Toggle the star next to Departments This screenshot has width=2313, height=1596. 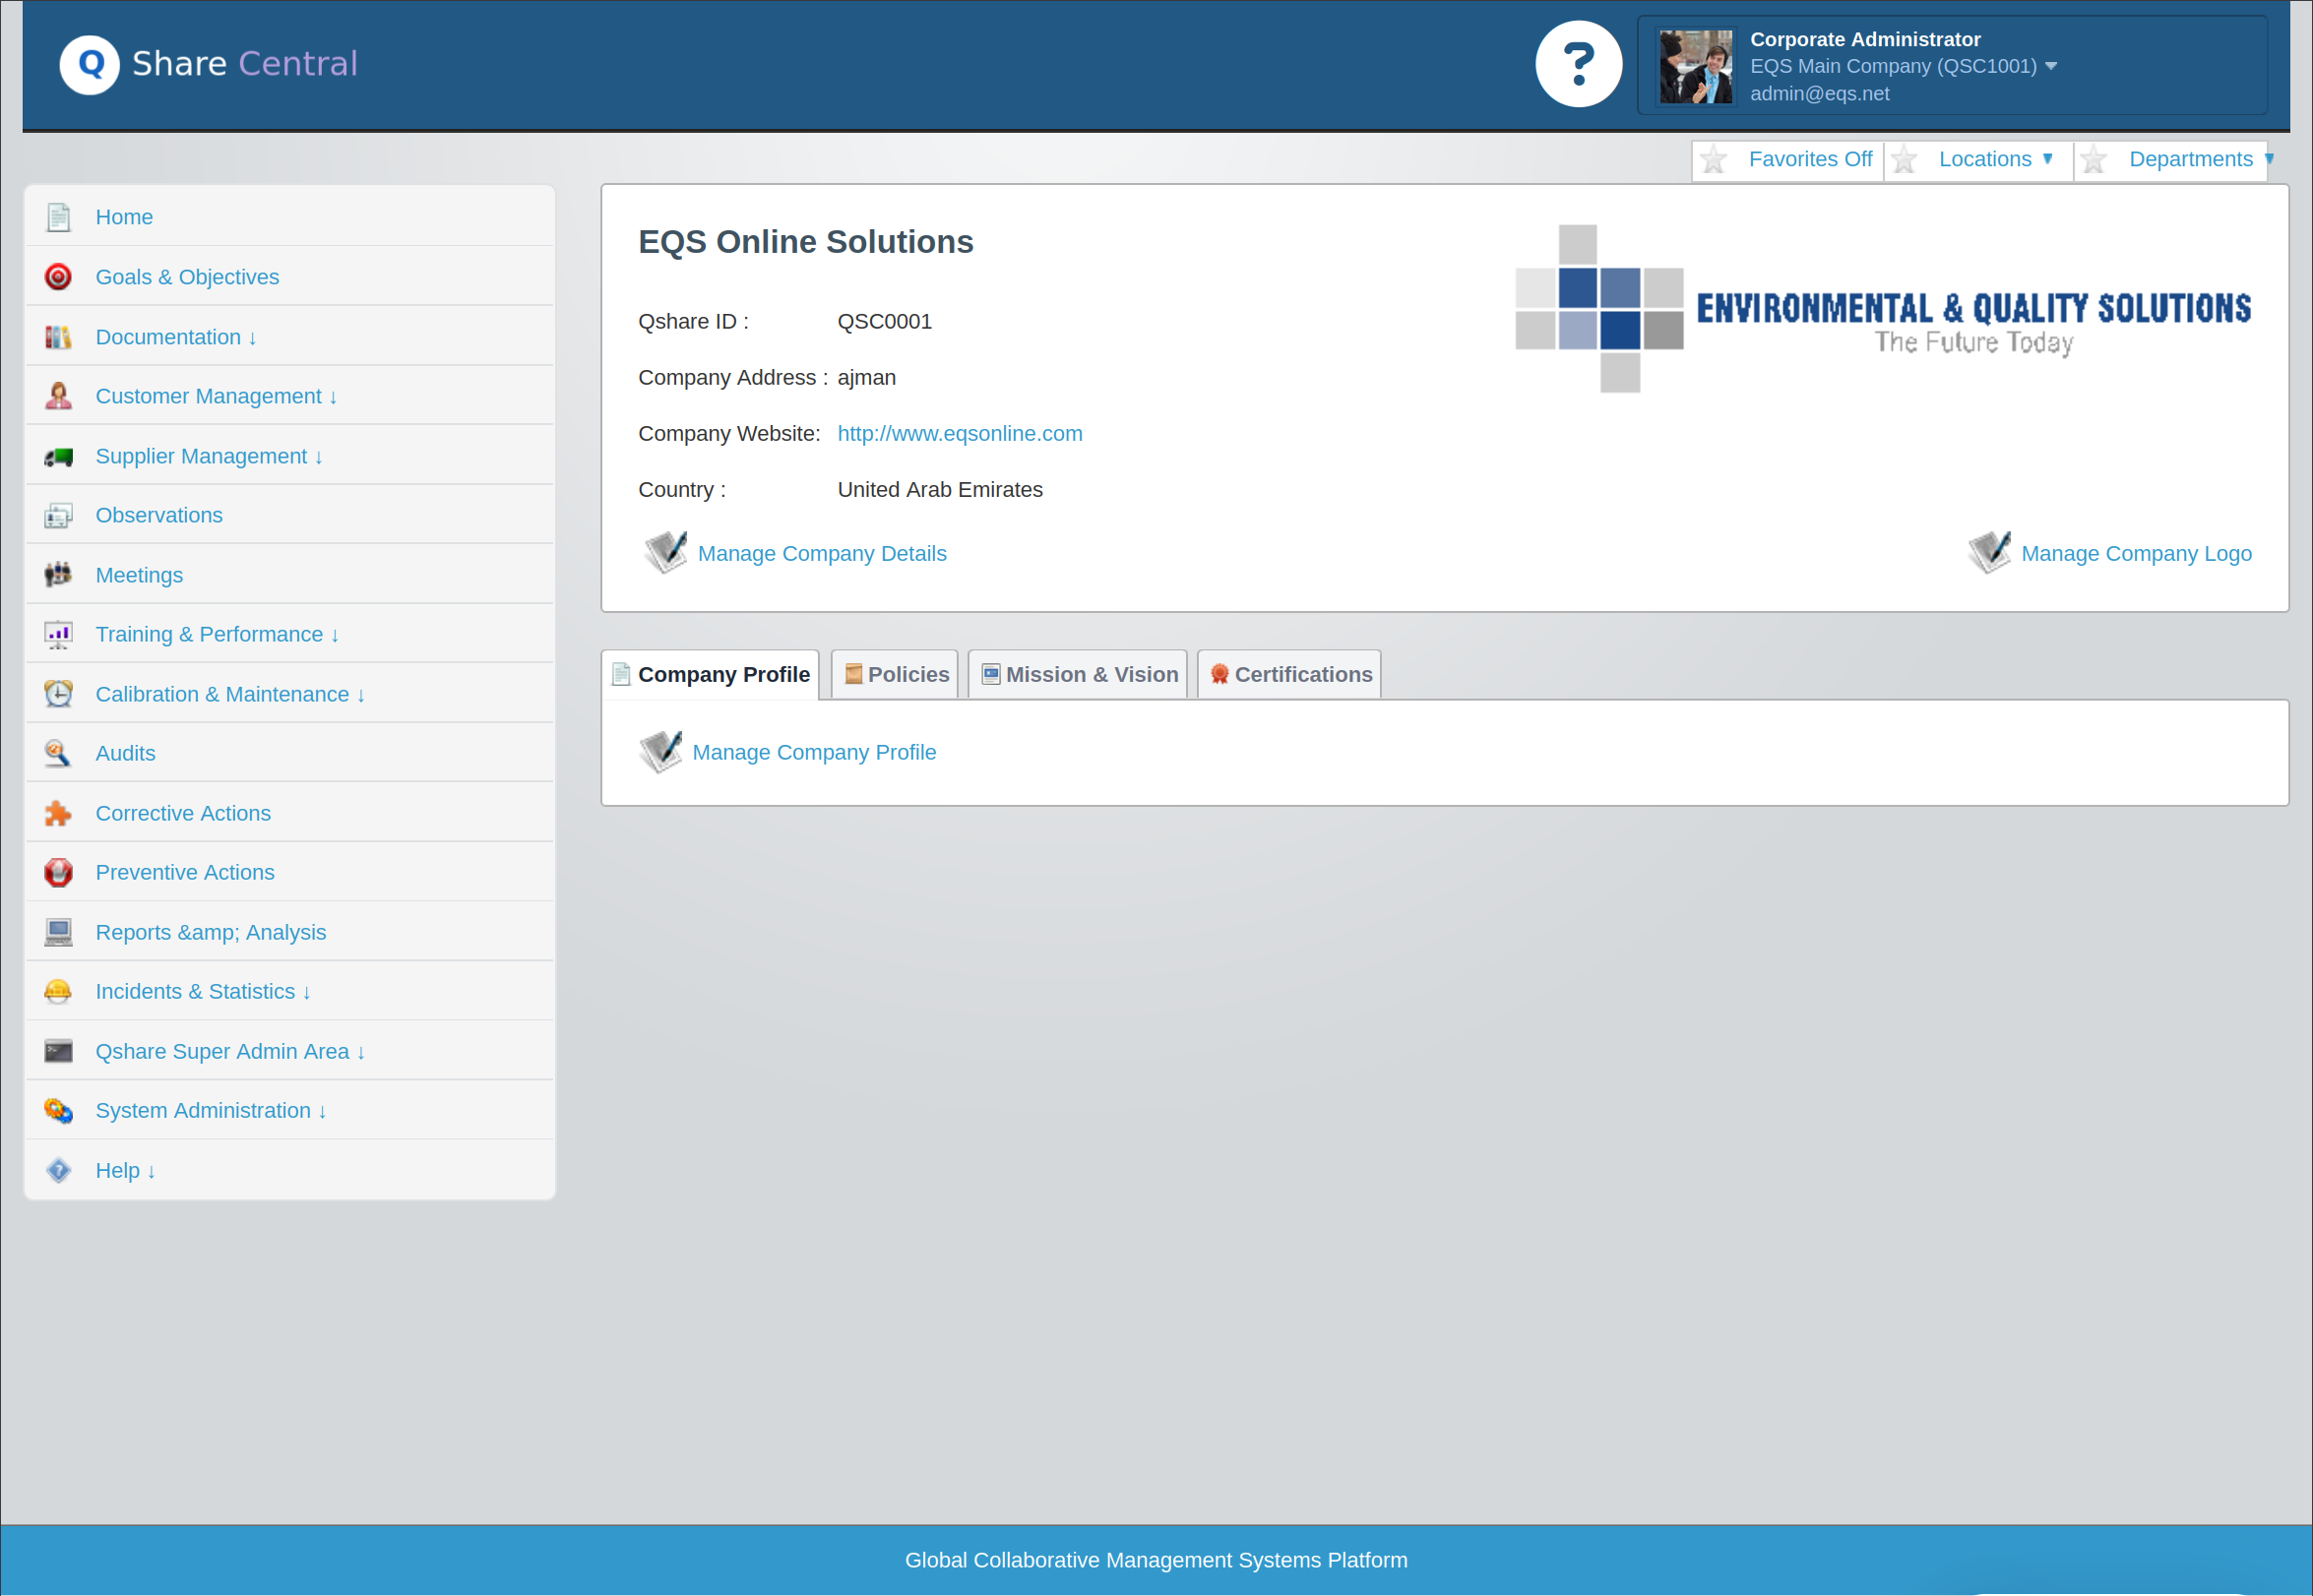(2094, 160)
